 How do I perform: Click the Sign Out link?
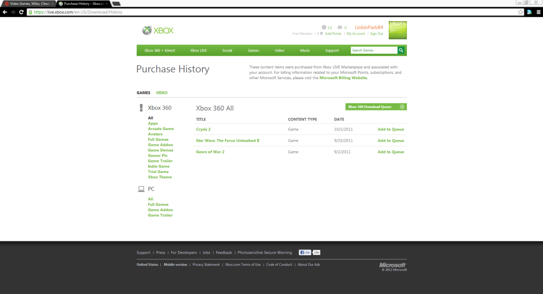(376, 33)
